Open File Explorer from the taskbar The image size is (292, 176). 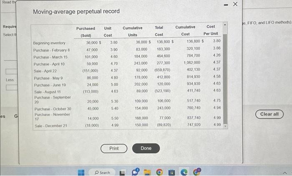tap(147, 172)
